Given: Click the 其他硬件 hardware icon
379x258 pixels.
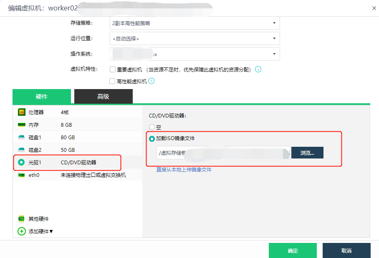Looking at the screenshot, I should (x=22, y=219).
